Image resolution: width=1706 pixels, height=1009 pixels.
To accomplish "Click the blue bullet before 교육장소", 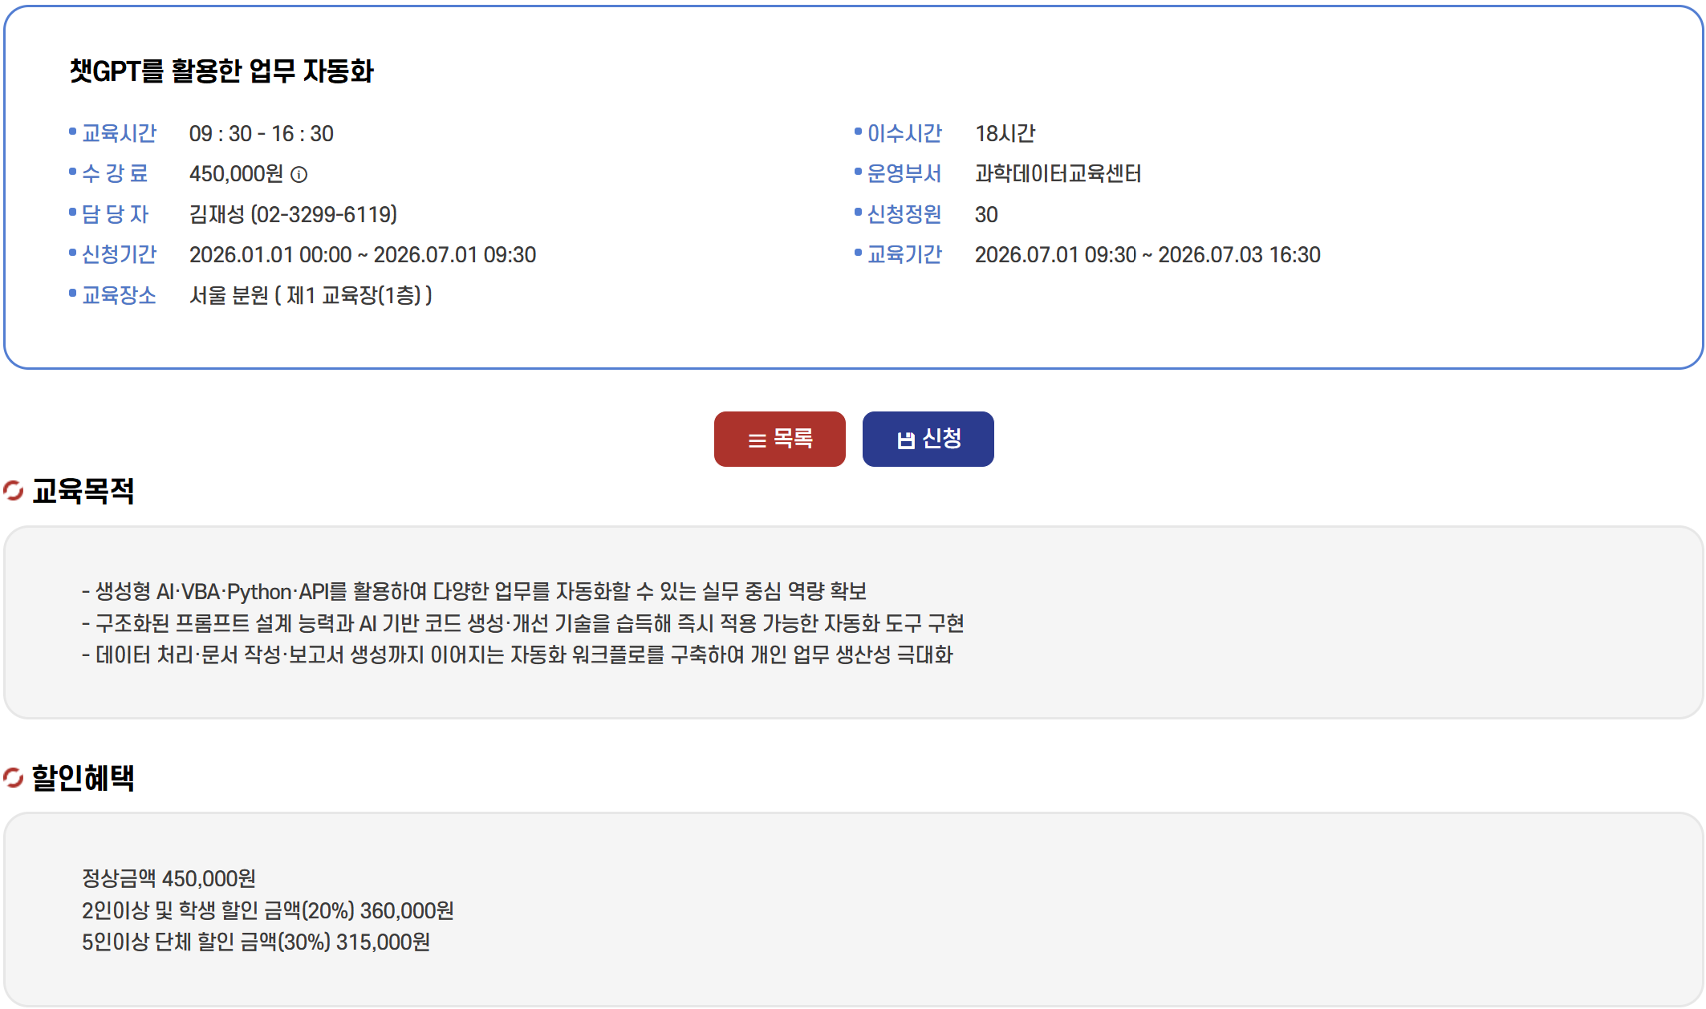I will tap(72, 294).
